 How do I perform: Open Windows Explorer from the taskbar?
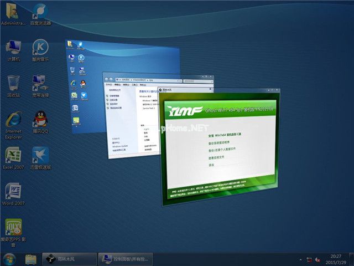31,259
